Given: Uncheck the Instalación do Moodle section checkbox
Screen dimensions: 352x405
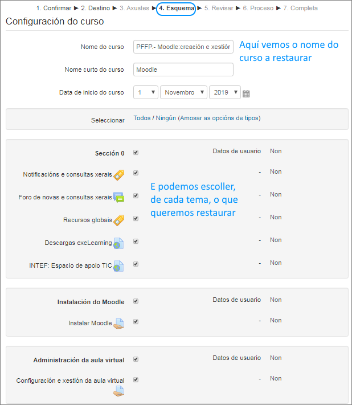Looking at the screenshot, I should pos(136,301).
